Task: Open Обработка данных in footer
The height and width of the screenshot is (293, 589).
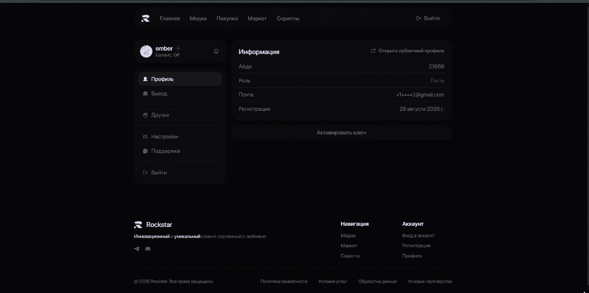Action: click(377, 282)
